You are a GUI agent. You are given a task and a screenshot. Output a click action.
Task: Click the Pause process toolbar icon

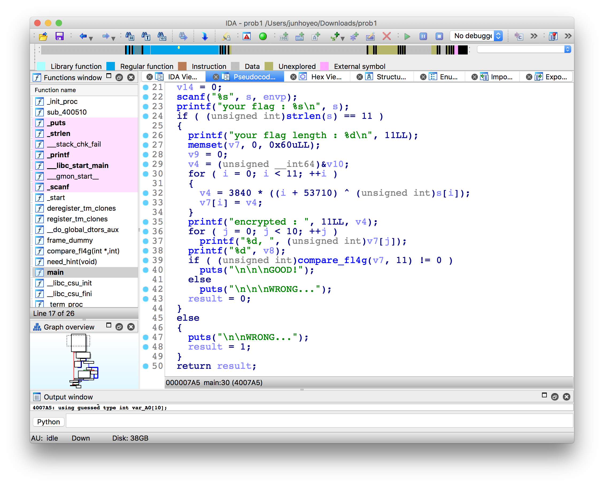tap(423, 36)
